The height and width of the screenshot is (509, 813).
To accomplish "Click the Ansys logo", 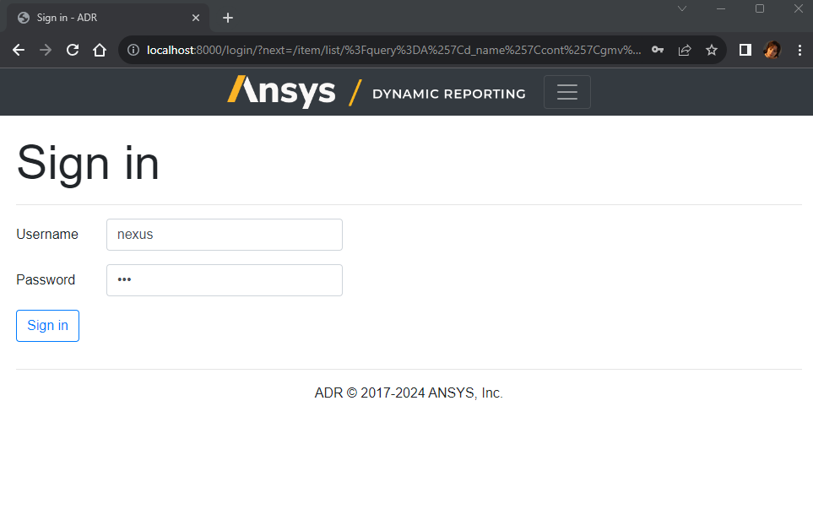I will [x=281, y=92].
